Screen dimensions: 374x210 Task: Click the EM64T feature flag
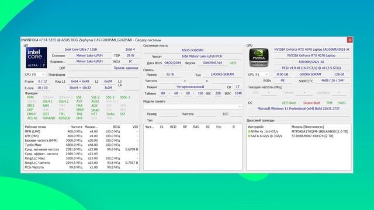(x=32, y=114)
